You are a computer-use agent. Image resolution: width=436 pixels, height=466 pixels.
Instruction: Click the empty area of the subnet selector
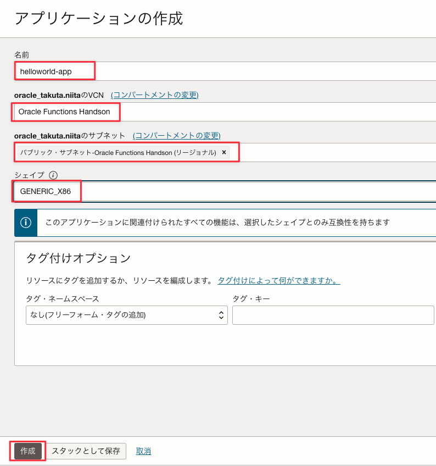coord(335,152)
